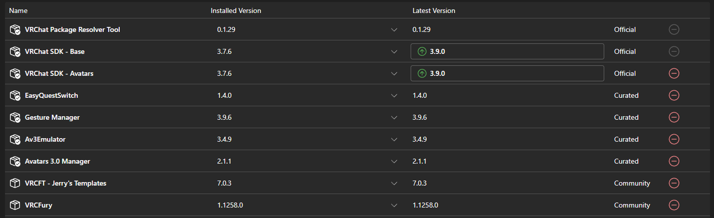The width and height of the screenshot is (714, 218).
Task: Click the Gesture Manager package icon
Action: 14,117
